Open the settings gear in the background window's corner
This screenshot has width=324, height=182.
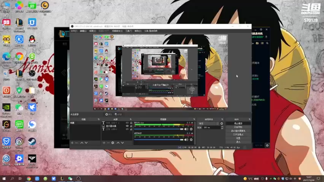pyautogui.click(x=267, y=146)
